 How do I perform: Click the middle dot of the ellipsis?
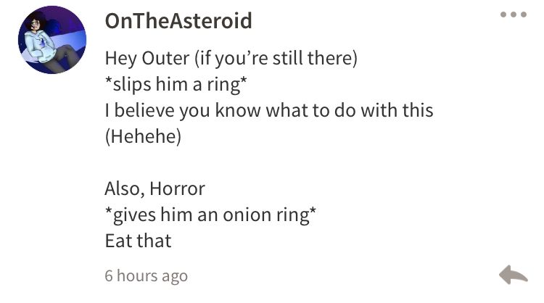click(x=514, y=14)
